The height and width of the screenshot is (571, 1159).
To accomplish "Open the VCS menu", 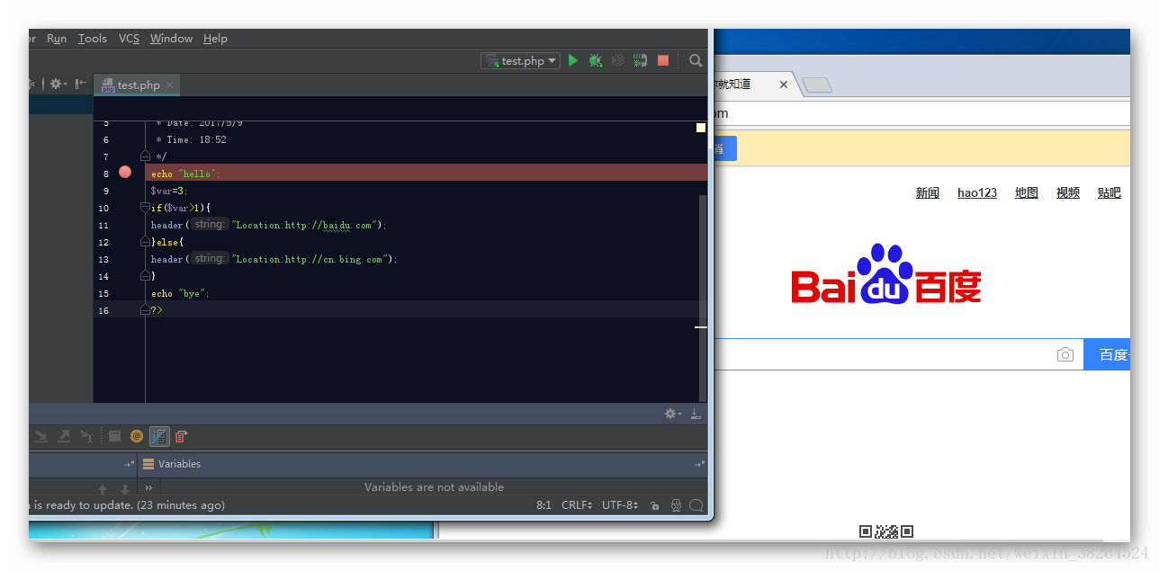I will coord(130,39).
